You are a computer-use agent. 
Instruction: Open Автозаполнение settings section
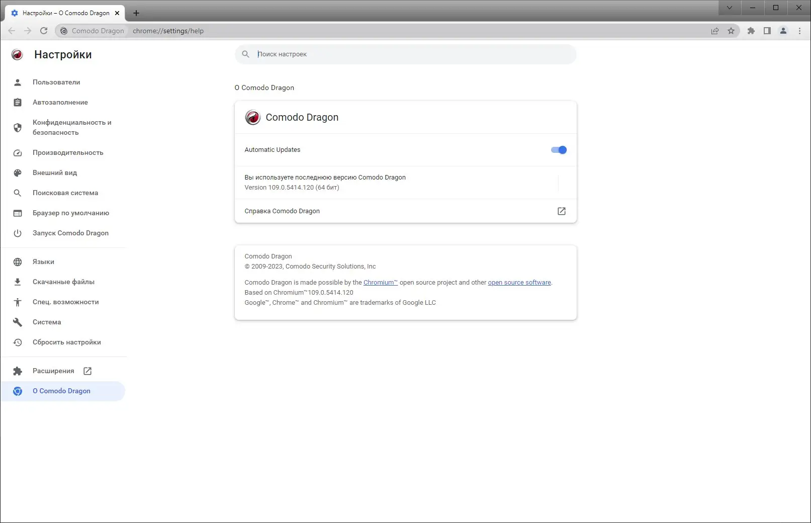[x=63, y=102]
